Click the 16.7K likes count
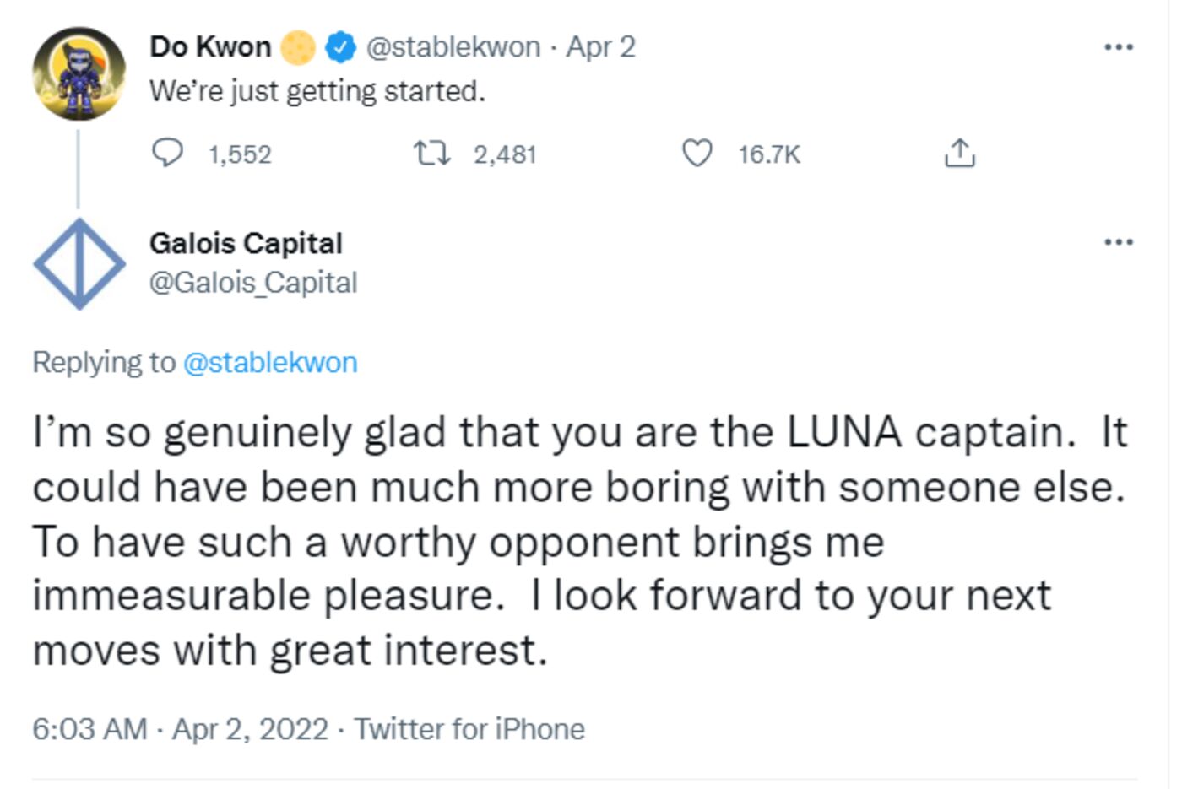1182x789 pixels. point(768,154)
